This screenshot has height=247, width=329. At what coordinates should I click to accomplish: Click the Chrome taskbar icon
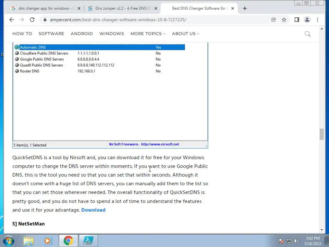point(68,241)
